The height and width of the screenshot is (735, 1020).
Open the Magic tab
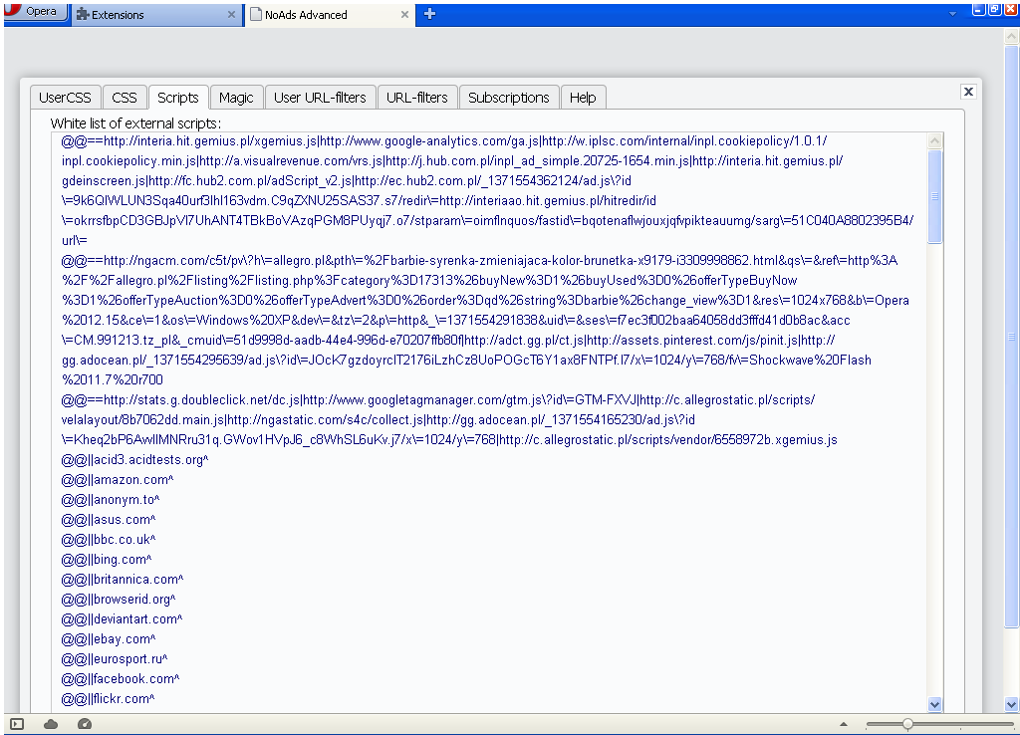click(236, 98)
